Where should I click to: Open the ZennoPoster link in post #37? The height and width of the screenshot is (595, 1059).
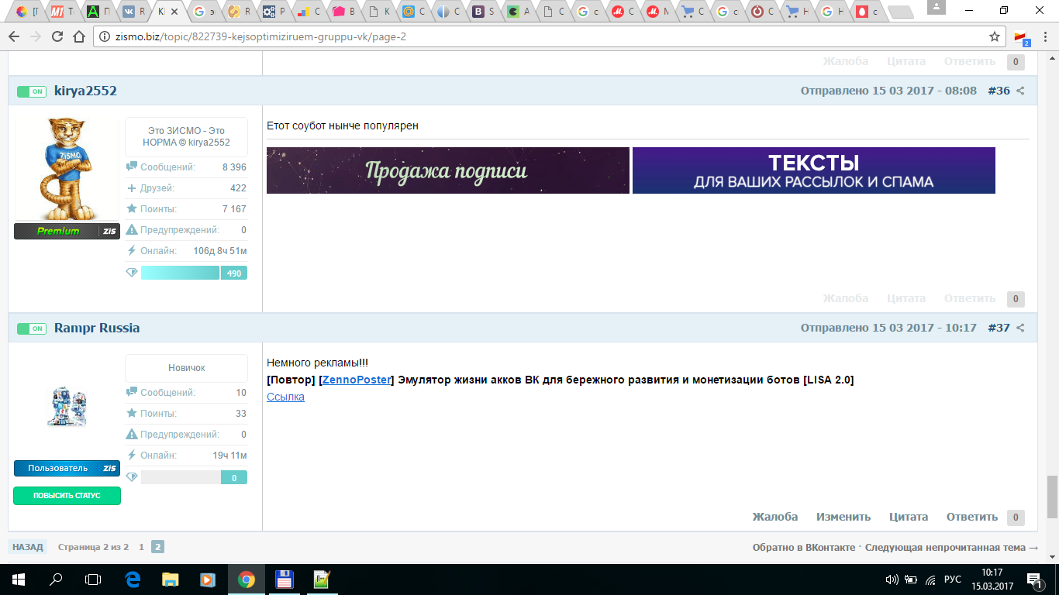tap(357, 380)
